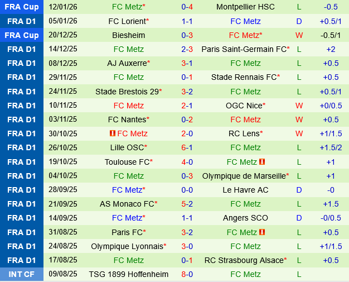Open the Olympique Lyonnais team page

pyautogui.click(x=127, y=246)
